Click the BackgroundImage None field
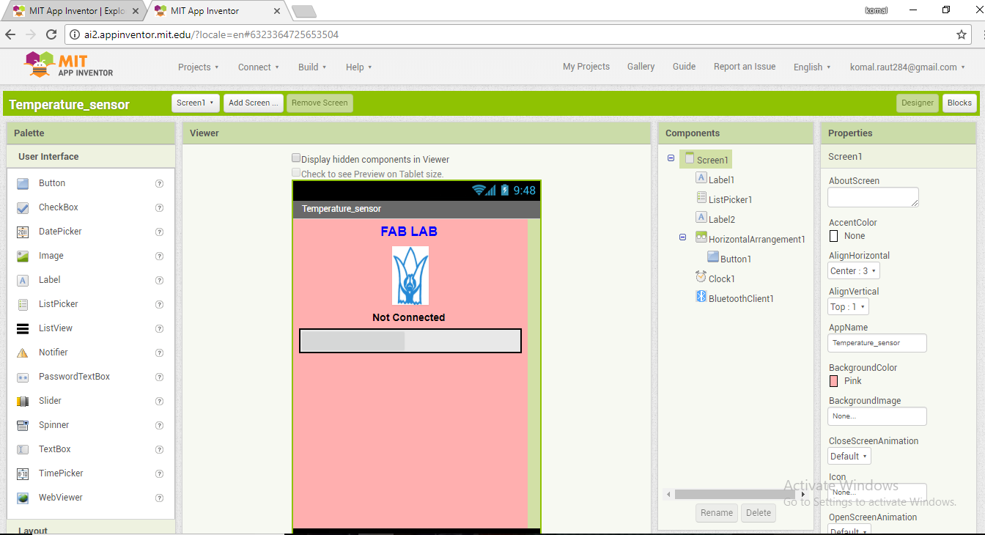Viewport: 985px width, 535px height. click(877, 416)
